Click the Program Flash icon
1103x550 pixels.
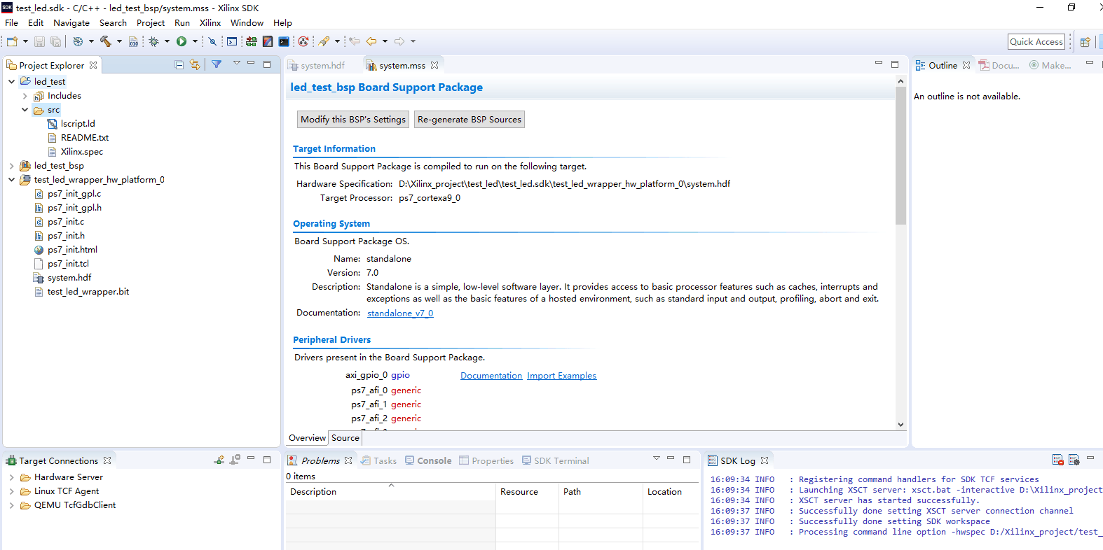point(267,41)
